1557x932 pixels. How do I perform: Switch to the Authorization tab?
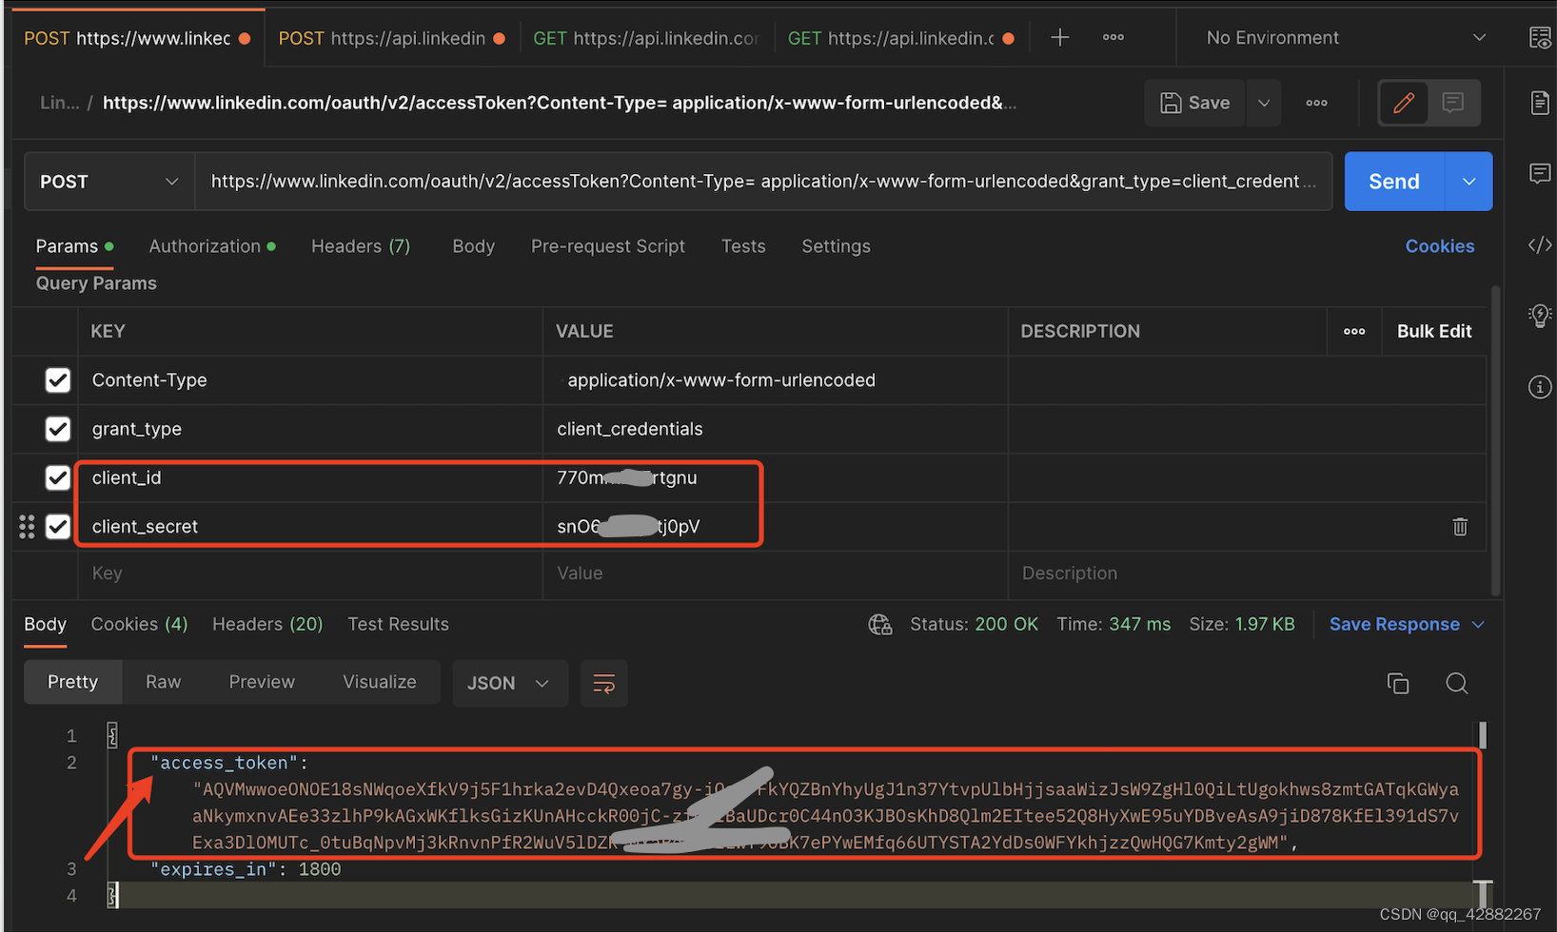pos(211,246)
